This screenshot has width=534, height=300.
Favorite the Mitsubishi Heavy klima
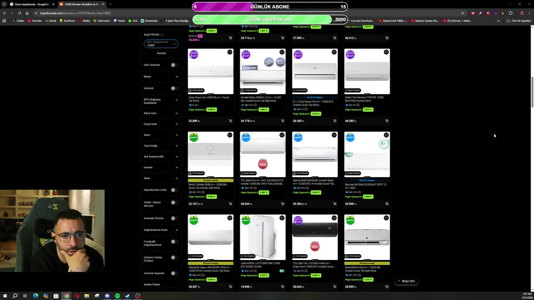pos(230,218)
